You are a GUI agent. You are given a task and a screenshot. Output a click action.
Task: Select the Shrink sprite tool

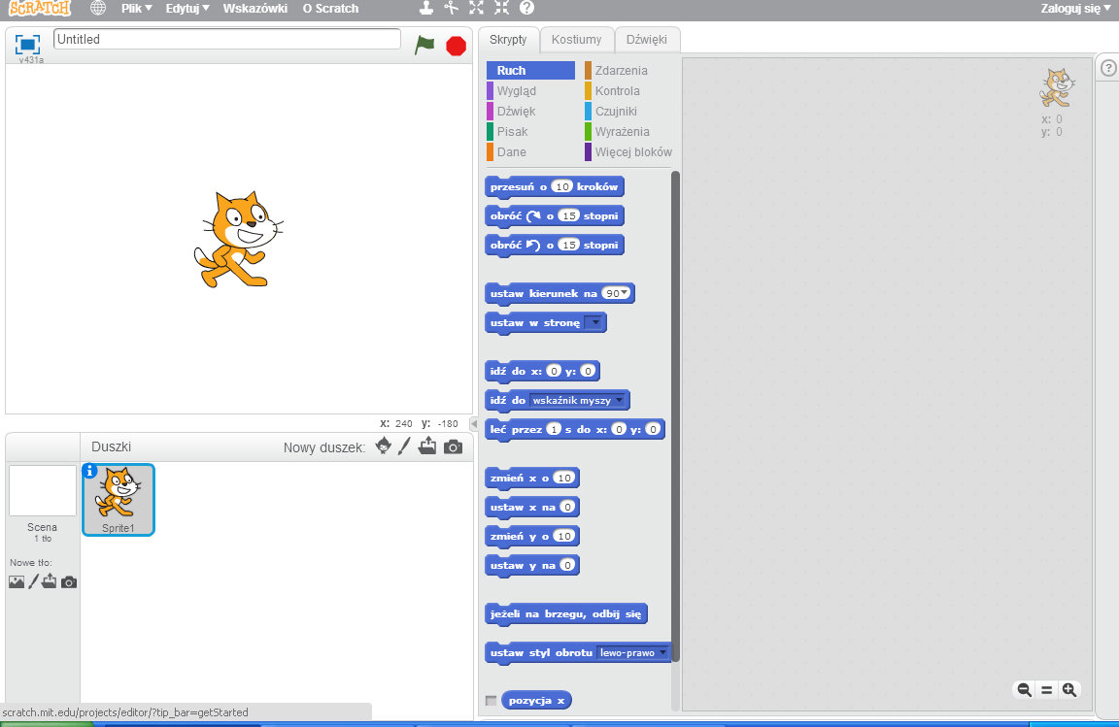pos(501,8)
